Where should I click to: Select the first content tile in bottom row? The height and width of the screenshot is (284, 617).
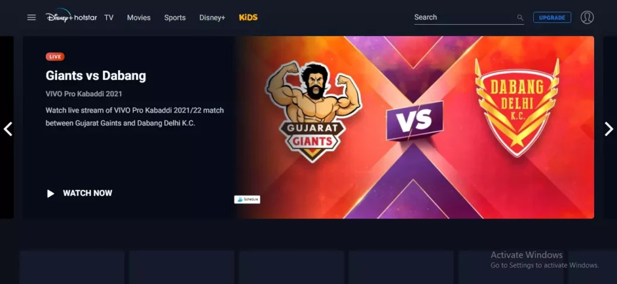pos(72,268)
